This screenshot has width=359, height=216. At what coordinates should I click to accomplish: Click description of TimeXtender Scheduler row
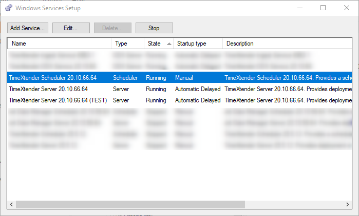tap(288, 78)
